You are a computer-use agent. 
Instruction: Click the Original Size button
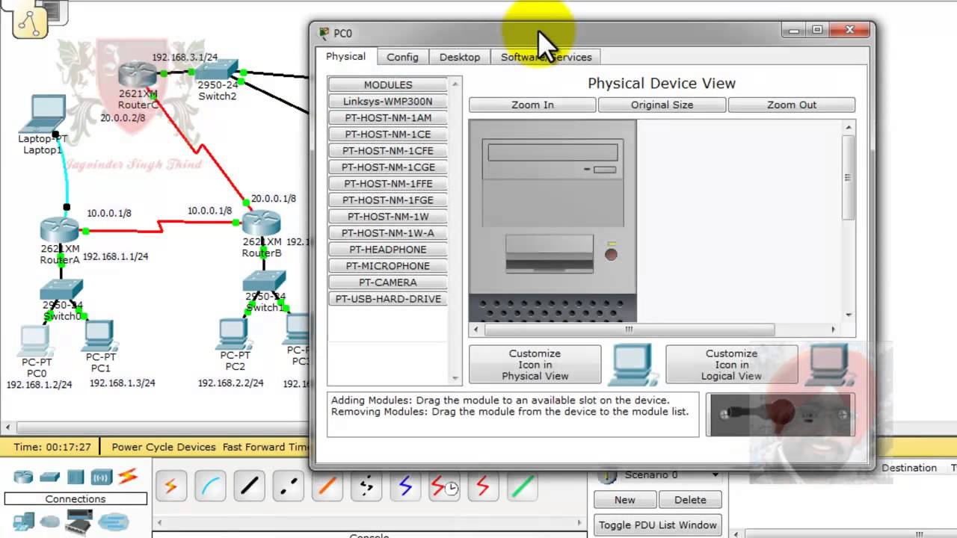[x=662, y=105]
